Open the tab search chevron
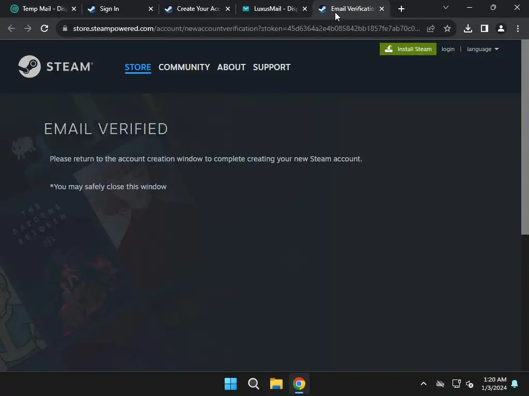The width and height of the screenshot is (529, 396). tap(446, 7)
